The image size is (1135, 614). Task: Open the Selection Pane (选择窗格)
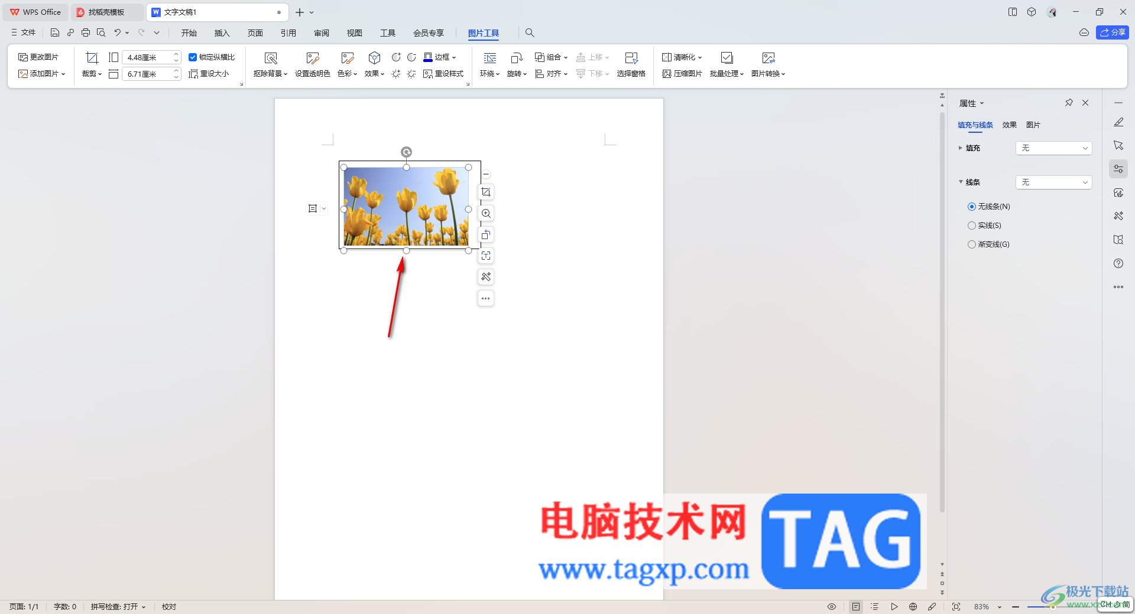pos(631,64)
